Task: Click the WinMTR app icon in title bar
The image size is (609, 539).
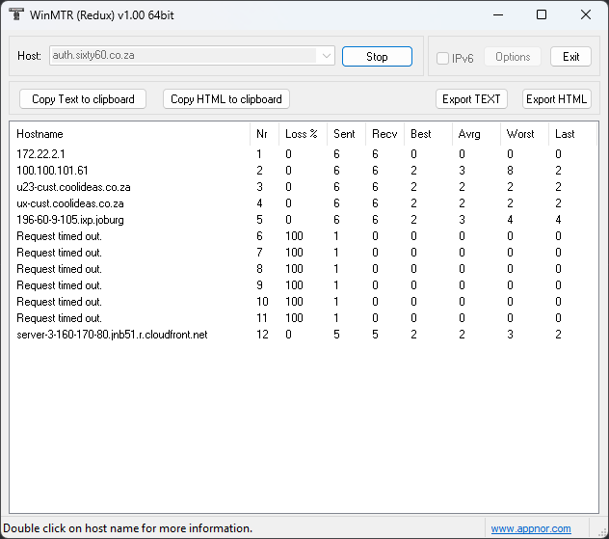Action: pyautogui.click(x=16, y=14)
